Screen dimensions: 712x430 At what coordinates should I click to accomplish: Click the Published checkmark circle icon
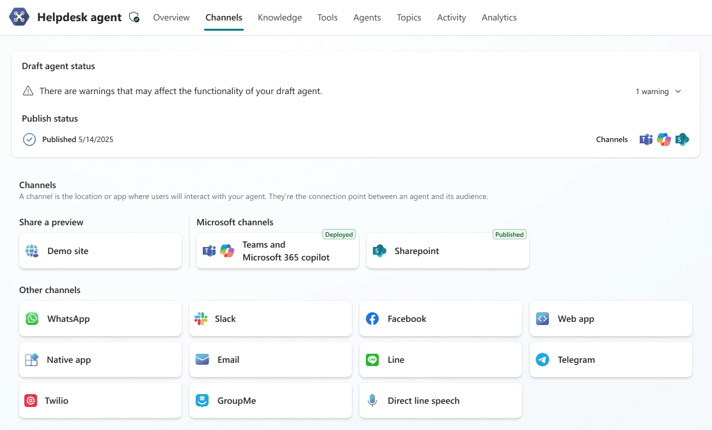pos(29,139)
